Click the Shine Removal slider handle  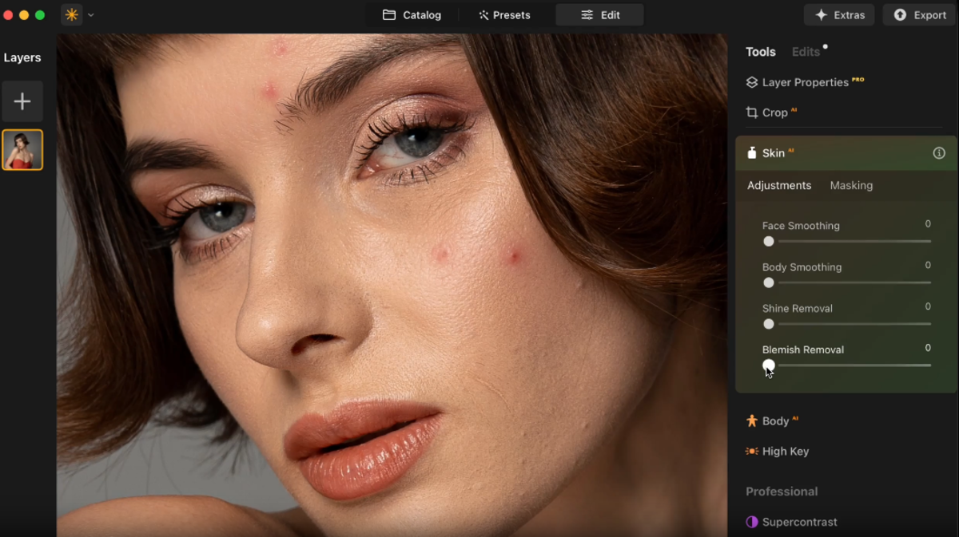point(769,324)
